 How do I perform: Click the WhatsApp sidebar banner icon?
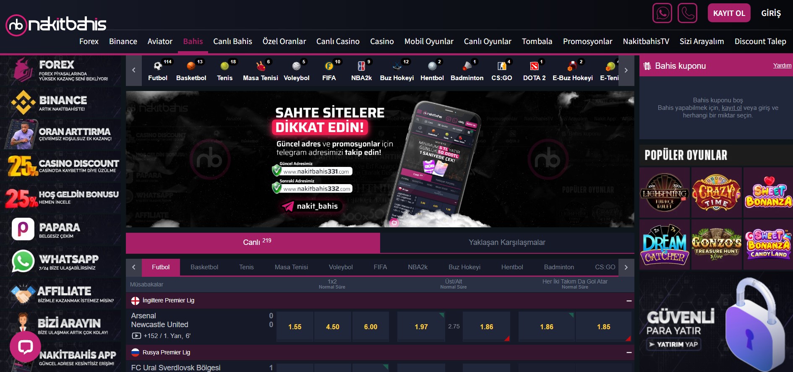[23, 261]
